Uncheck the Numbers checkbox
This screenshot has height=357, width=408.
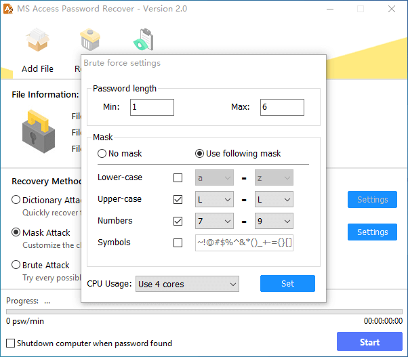pos(178,221)
